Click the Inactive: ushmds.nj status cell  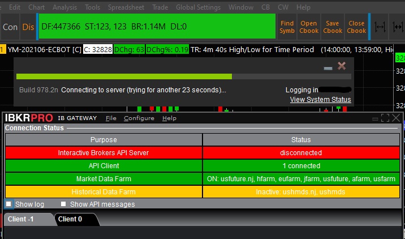click(301, 191)
